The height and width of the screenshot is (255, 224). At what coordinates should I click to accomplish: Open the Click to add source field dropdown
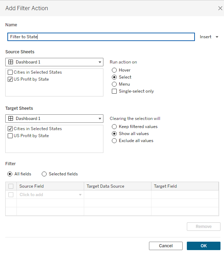pyautogui.click(x=50, y=195)
